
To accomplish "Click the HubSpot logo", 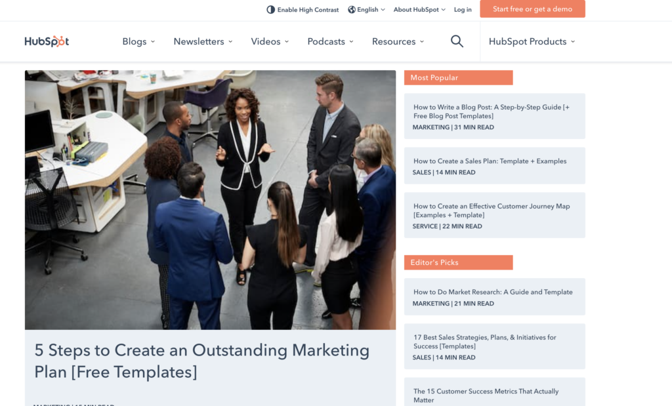I will (x=47, y=41).
